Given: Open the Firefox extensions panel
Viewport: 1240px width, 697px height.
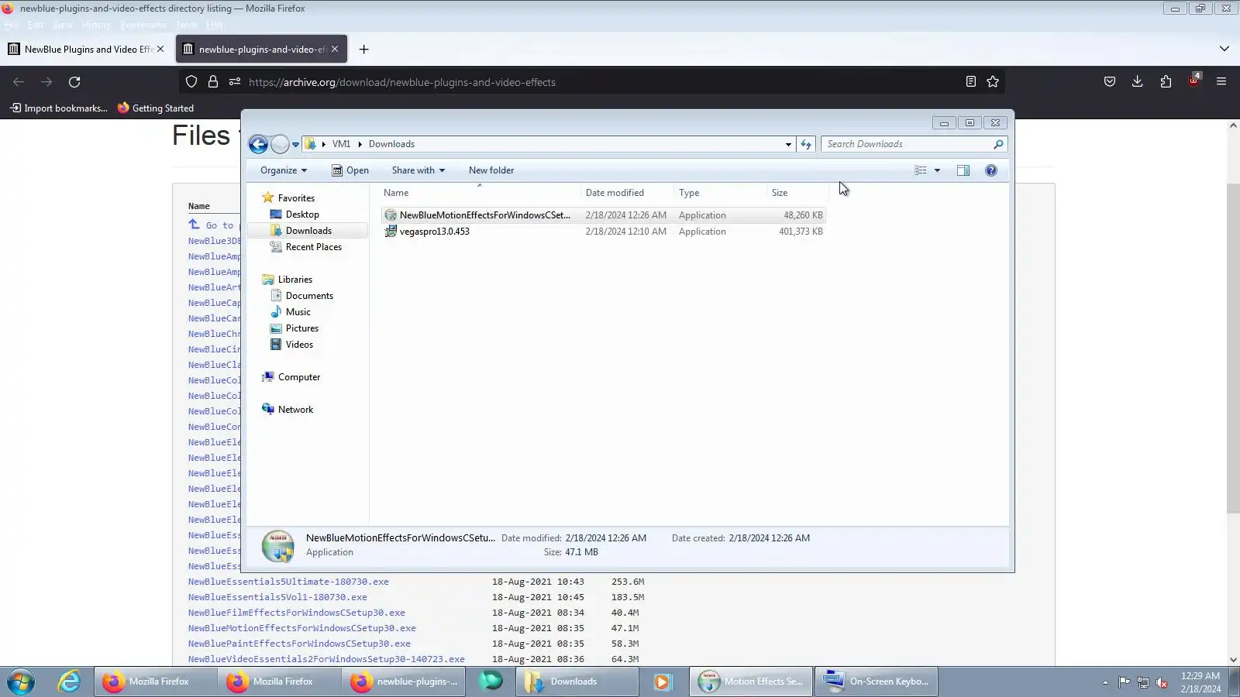Looking at the screenshot, I should (1166, 82).
